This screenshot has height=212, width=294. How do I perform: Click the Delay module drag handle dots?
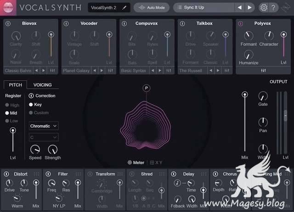pyautogui.click(x=204, y=174)
